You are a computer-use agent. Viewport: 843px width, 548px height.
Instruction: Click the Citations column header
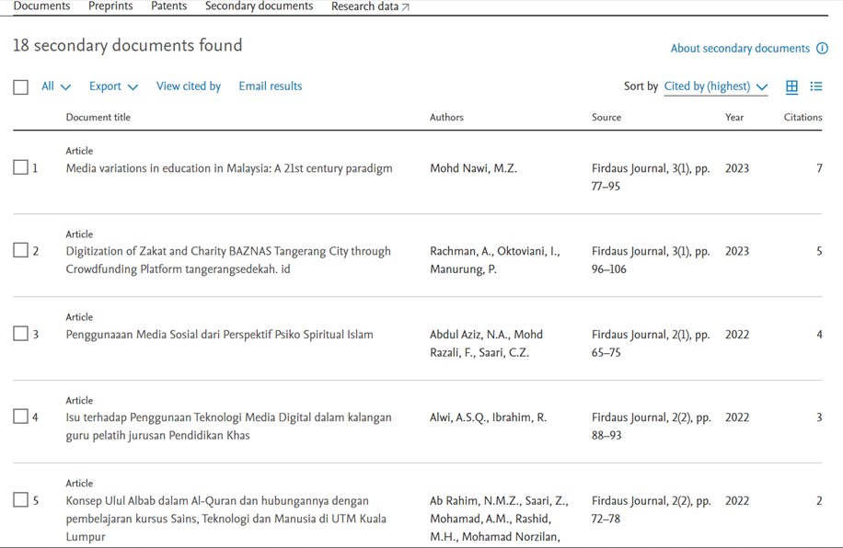(803, 118)
